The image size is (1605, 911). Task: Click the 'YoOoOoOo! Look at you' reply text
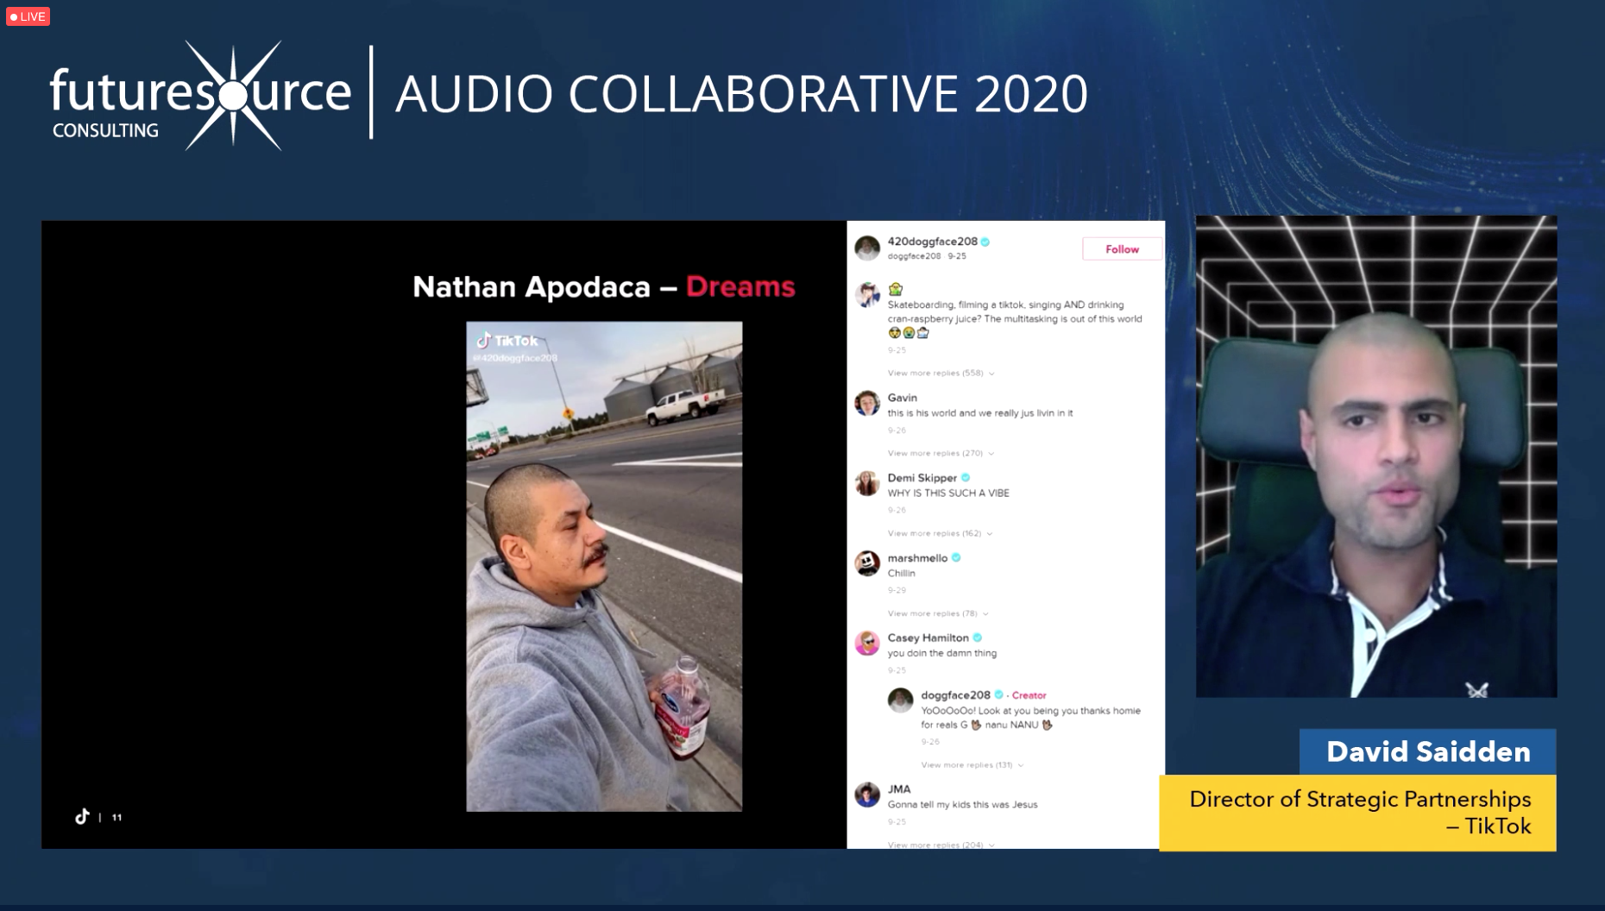pyautogui.click(x=1031, y=718)
